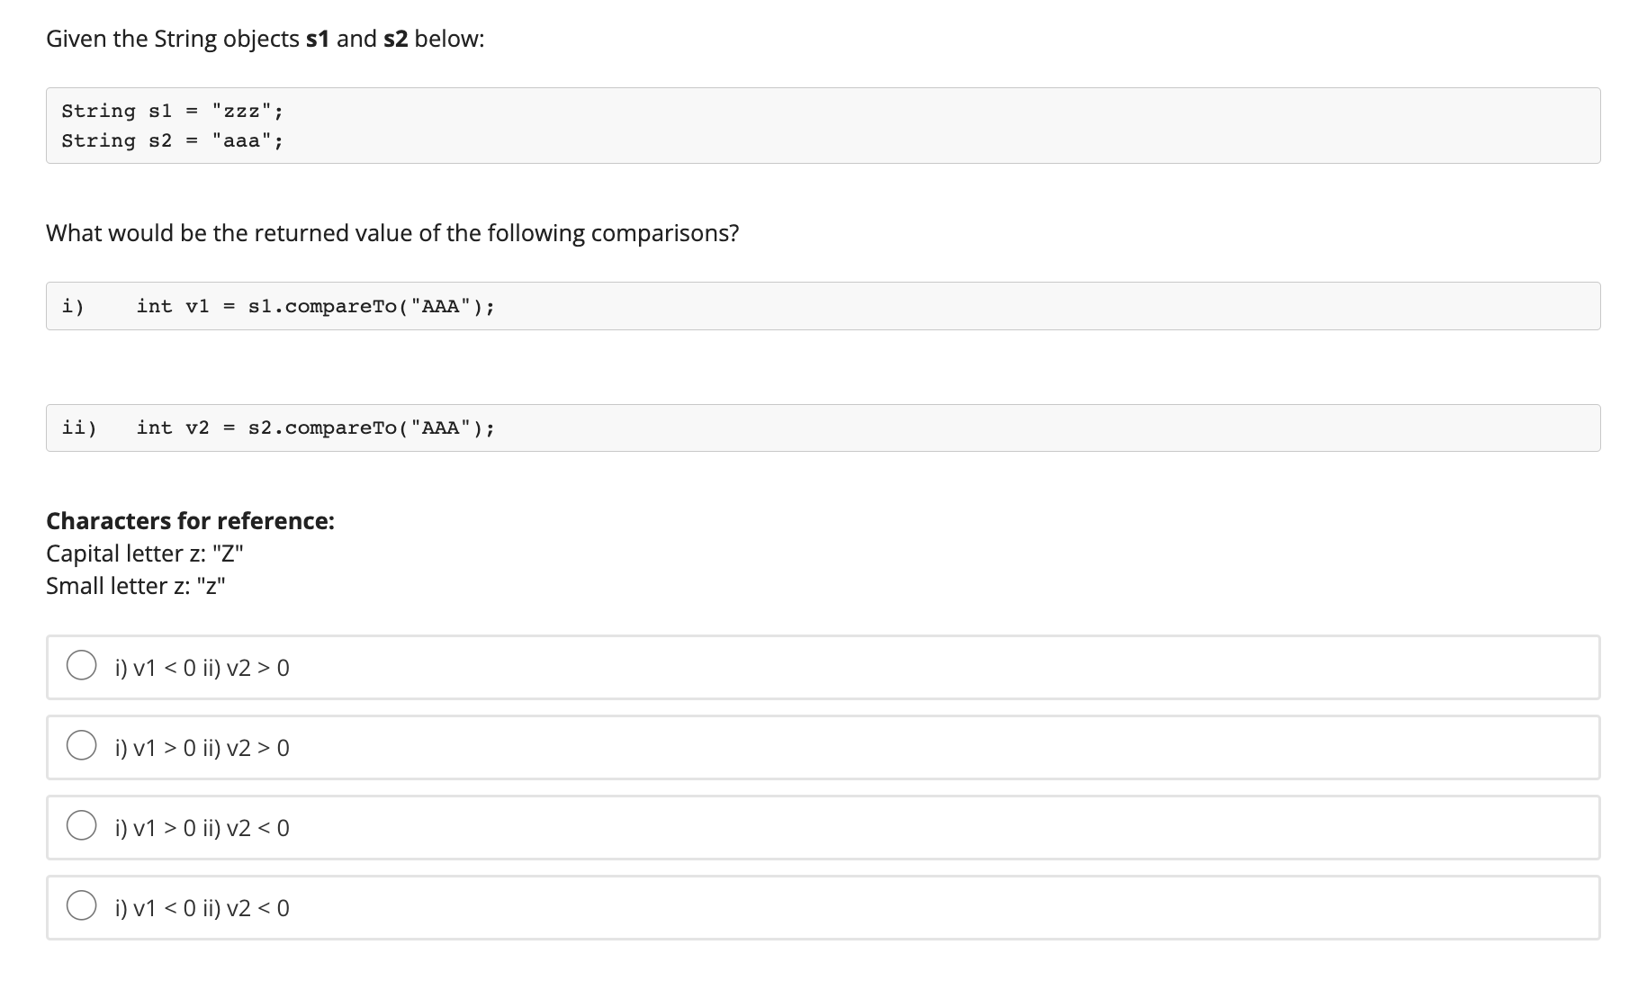Select radio button for v1 > 0, v2 > 0

click(x=82, y=746)
